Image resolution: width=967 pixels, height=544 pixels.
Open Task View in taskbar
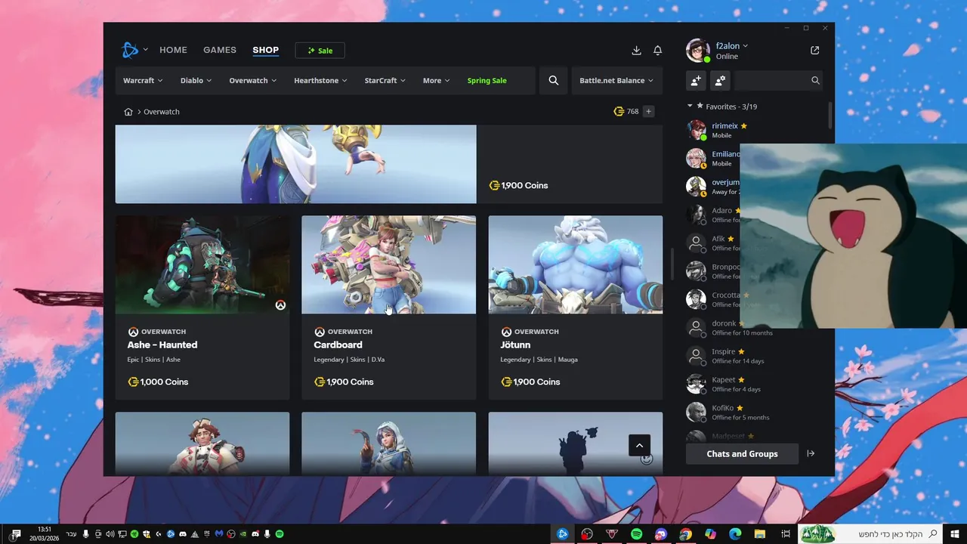tap(786, 534)
